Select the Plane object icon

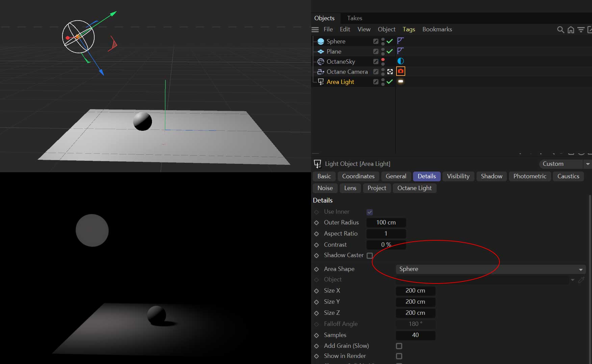(321, 52)
